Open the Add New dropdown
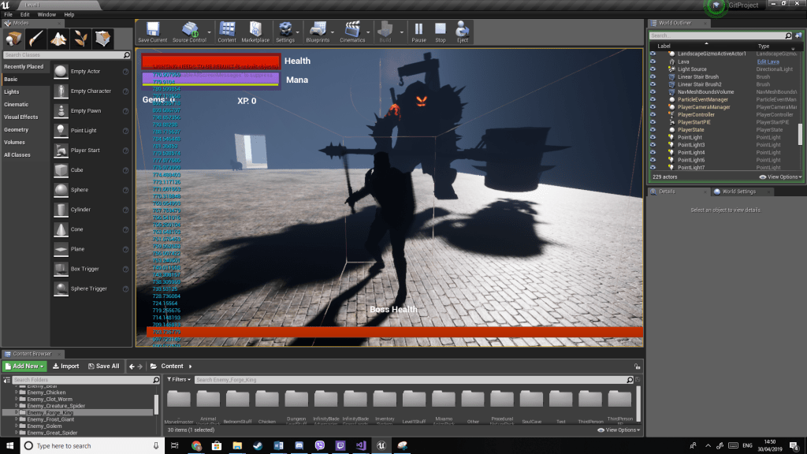The image size is (807, 454). pos(25,366)
